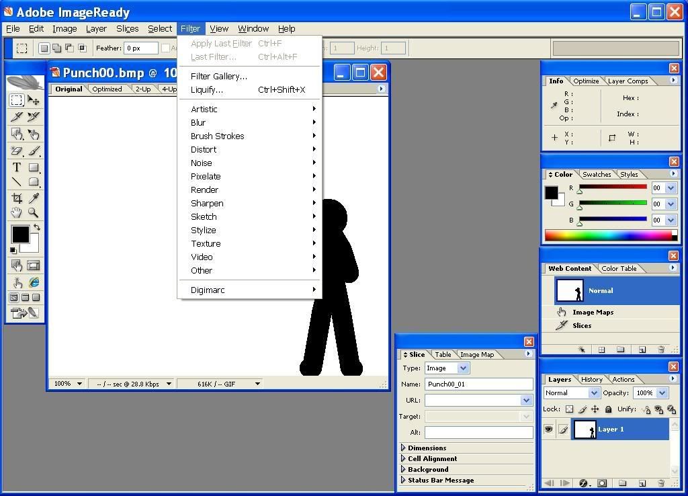Viewport: 688px width, 496px height.
Task: Hide Layer 1 using the eye icon
Action: [549, 429]
